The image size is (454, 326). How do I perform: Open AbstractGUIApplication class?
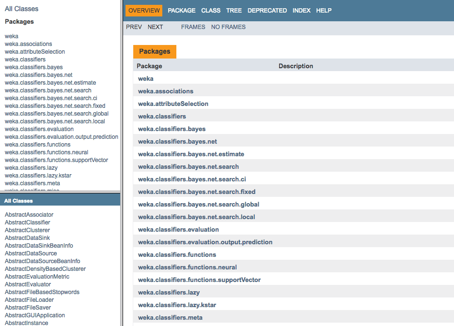35,315
